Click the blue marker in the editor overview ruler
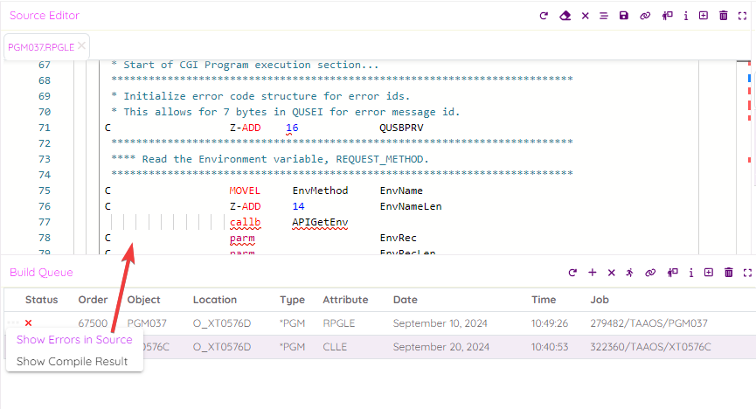The height and width of the screenshot is (409, 756). tap(750, 78)
